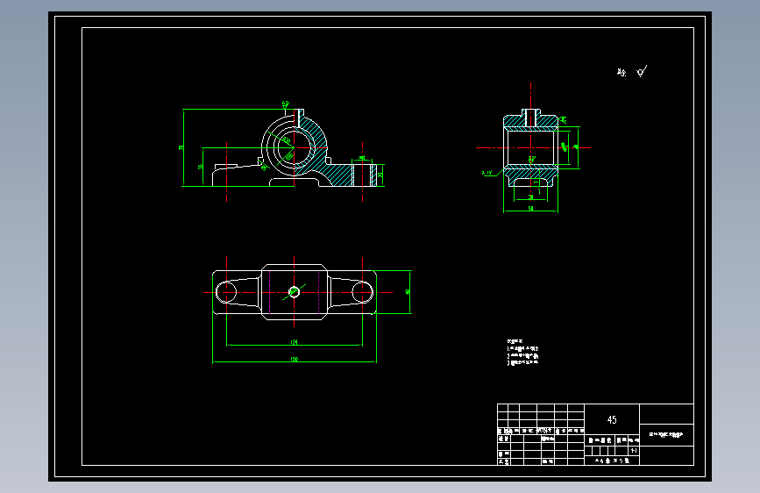The image size is (760, 493).
Task: Select the center oil hole in plan view
Action: pyautogui.click(x=294, y=292)
